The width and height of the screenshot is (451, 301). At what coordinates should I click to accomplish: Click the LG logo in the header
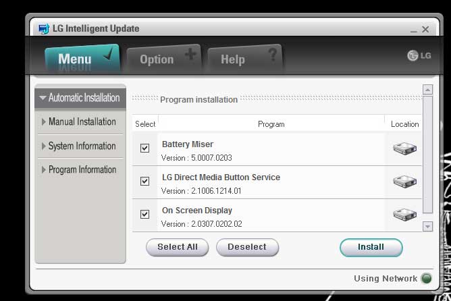coord(419,55)
